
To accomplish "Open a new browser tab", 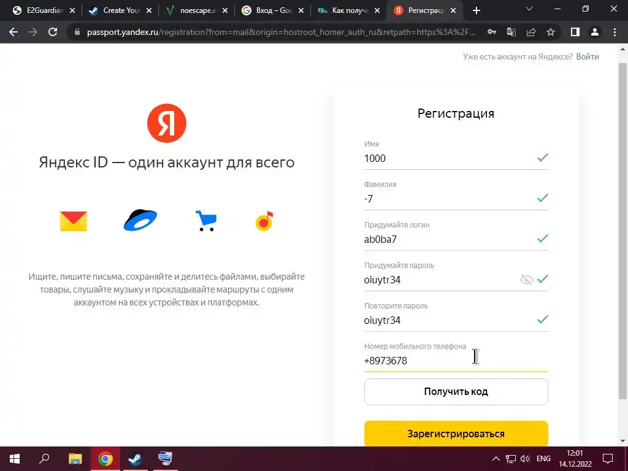I will 476,11.
